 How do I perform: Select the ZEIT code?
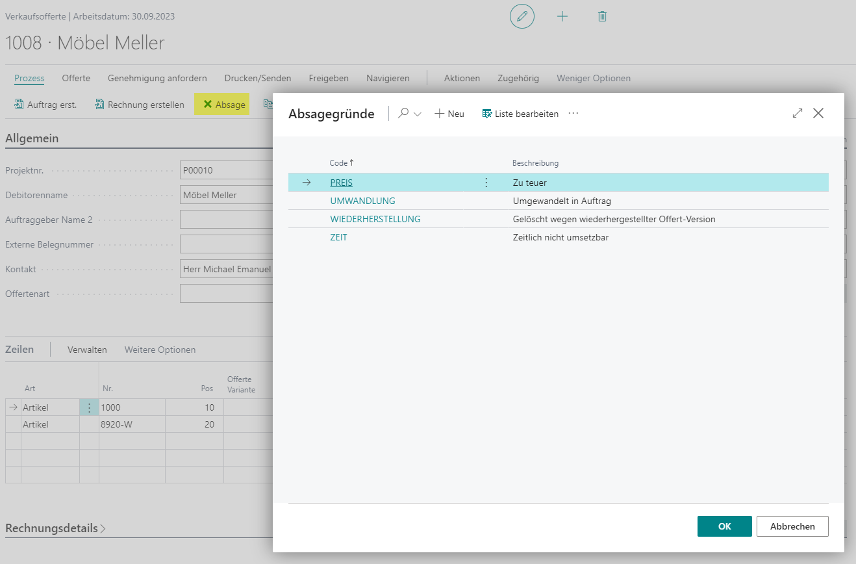point(338,237)
